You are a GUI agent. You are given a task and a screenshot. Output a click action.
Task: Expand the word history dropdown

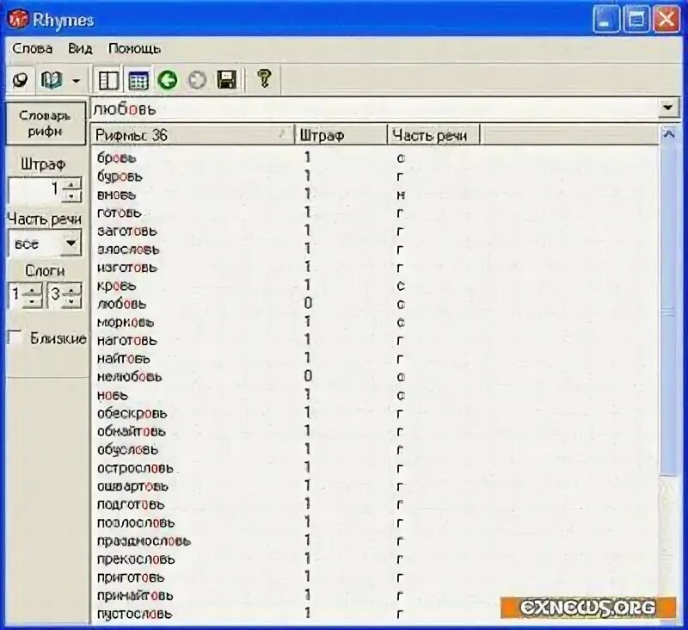pyautogui.click(x=668, y=108)
